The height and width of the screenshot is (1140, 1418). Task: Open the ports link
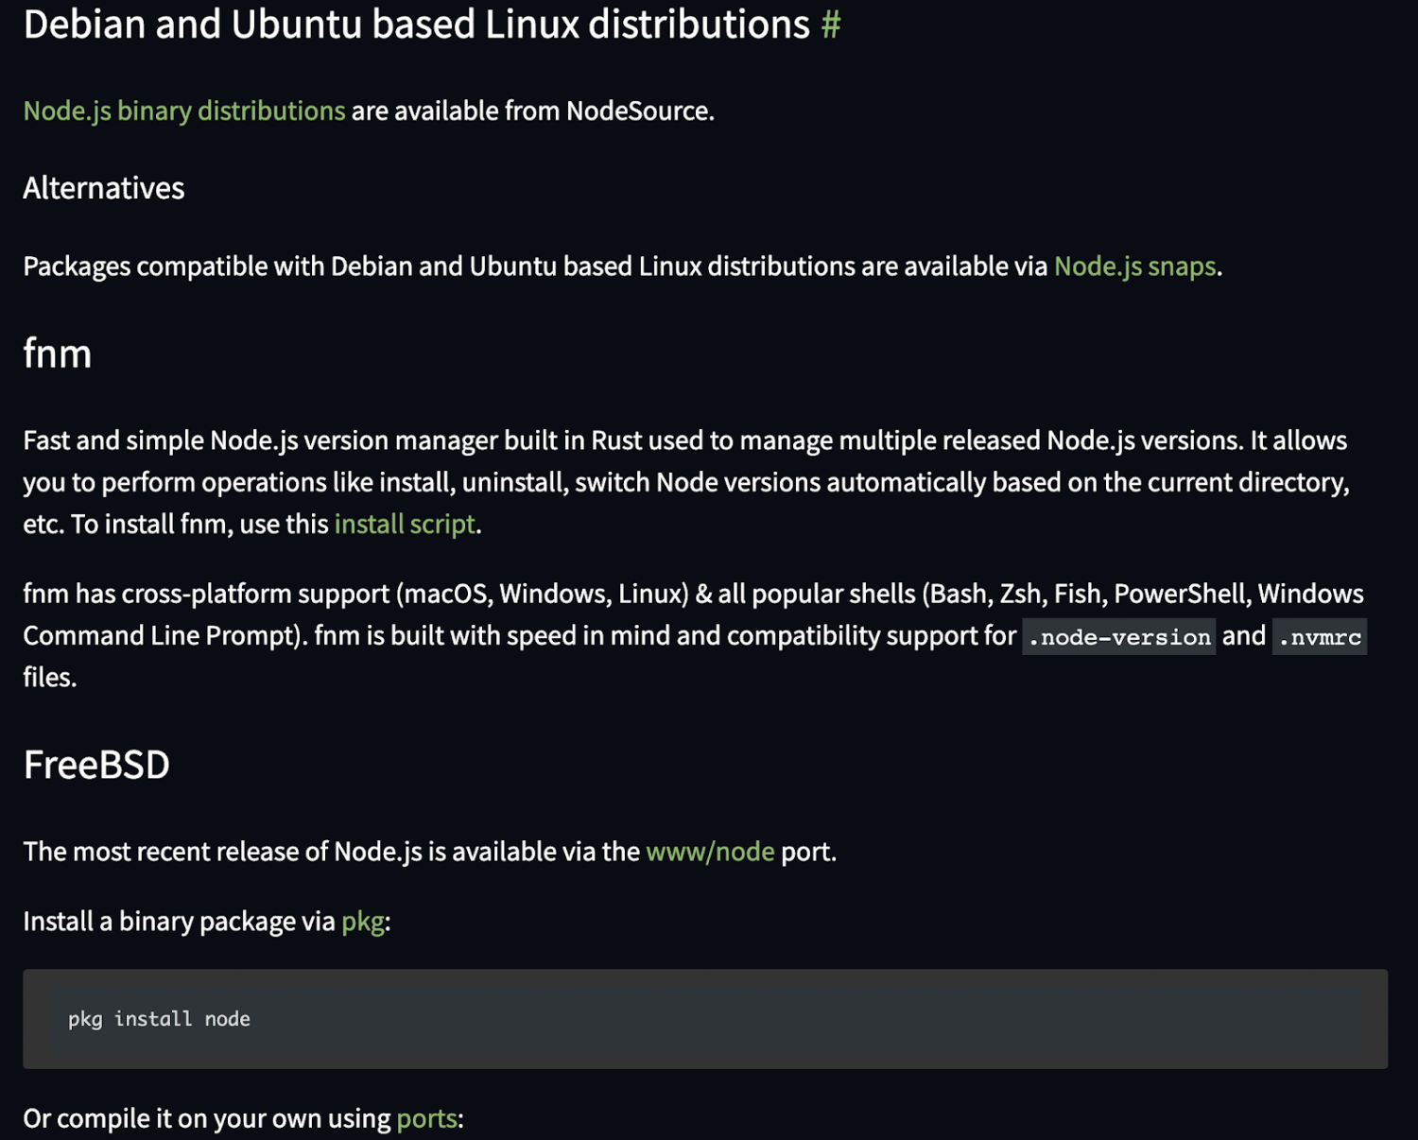coord(426,1118)
